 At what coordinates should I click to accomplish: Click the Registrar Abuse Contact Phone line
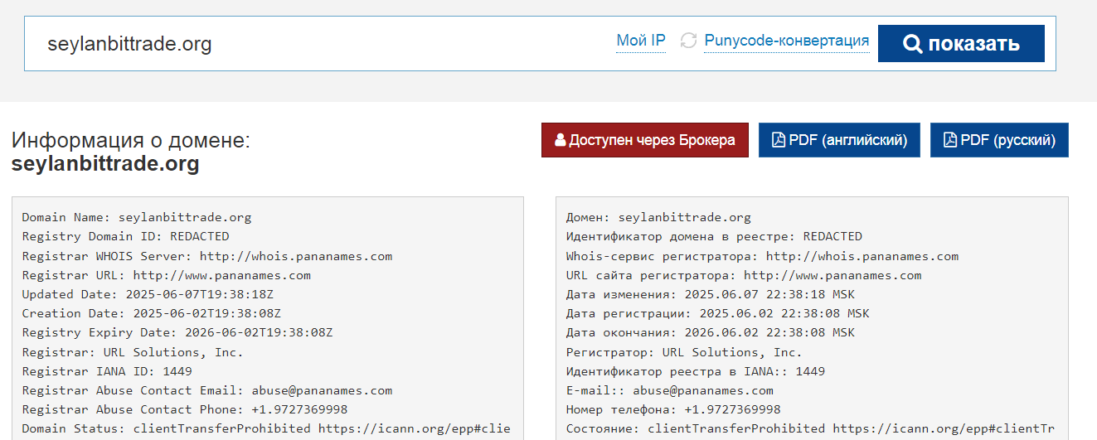185,409
